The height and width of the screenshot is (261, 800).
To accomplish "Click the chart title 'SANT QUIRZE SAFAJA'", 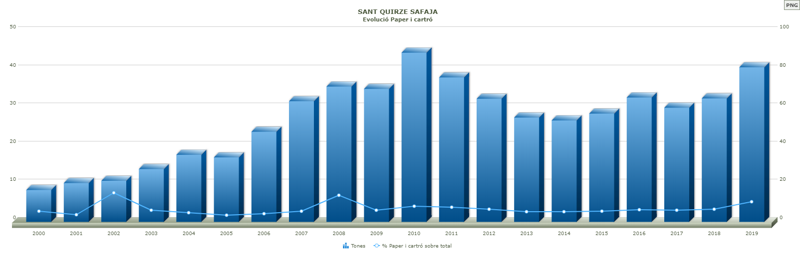I will [x=397, y=11].
